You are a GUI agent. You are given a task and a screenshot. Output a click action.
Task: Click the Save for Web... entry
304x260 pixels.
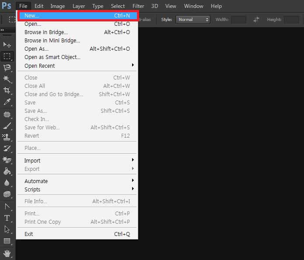coord(77,128)
